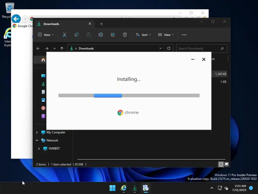The height and width of the screenshot is (194, 258).
Task: Open Home in the Explorer sidebar
Action: (43, 60)
